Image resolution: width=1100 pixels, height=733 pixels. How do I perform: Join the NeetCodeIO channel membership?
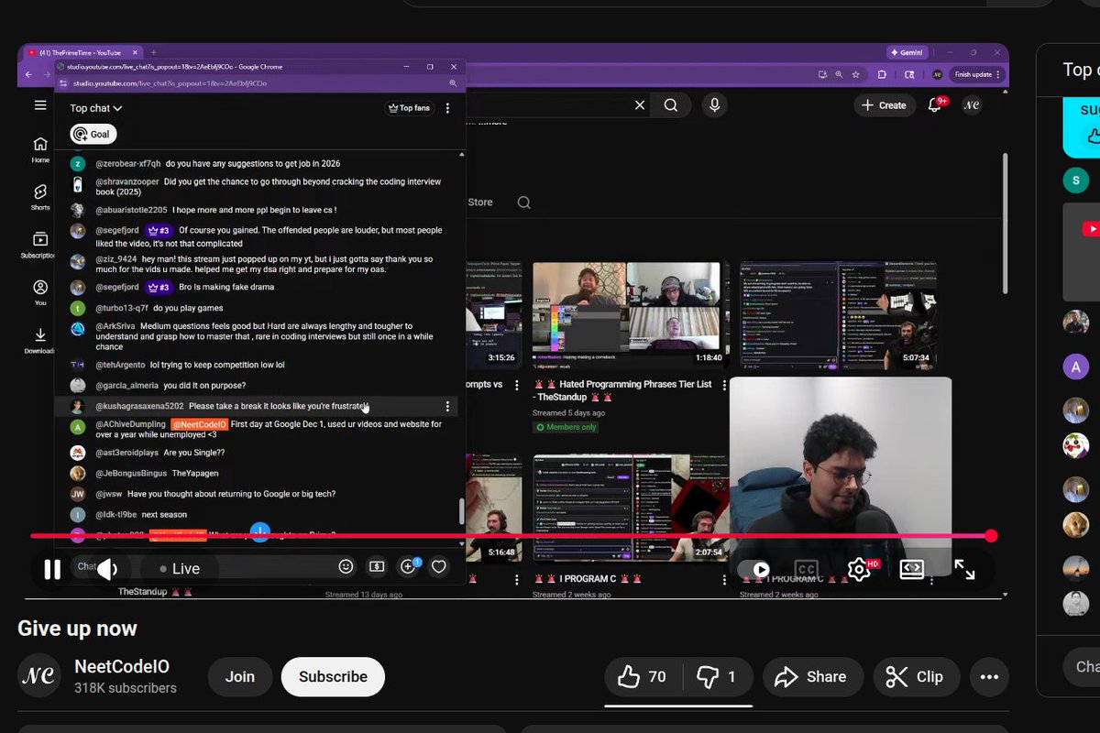tap(240, 676)
